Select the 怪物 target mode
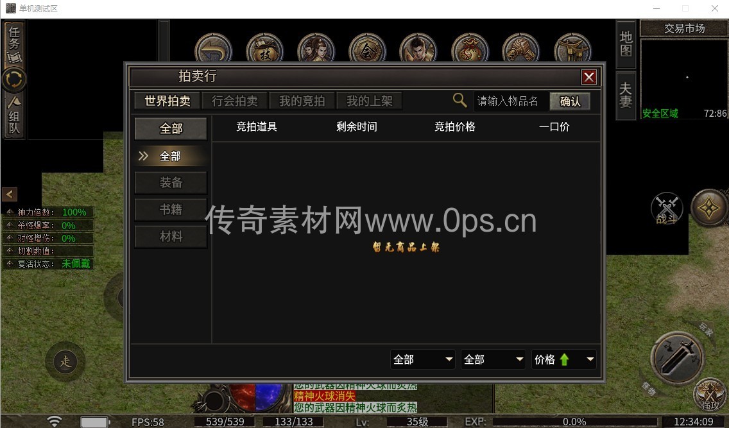The height and width of the screenshot is (428, 729). [649, 388]
